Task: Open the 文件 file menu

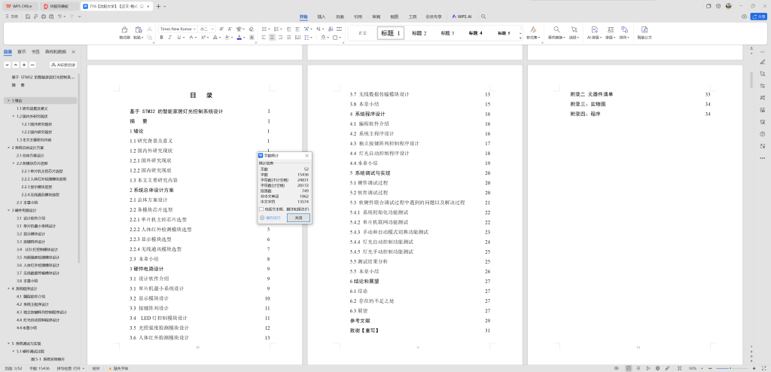Action: tap(12, 17)
